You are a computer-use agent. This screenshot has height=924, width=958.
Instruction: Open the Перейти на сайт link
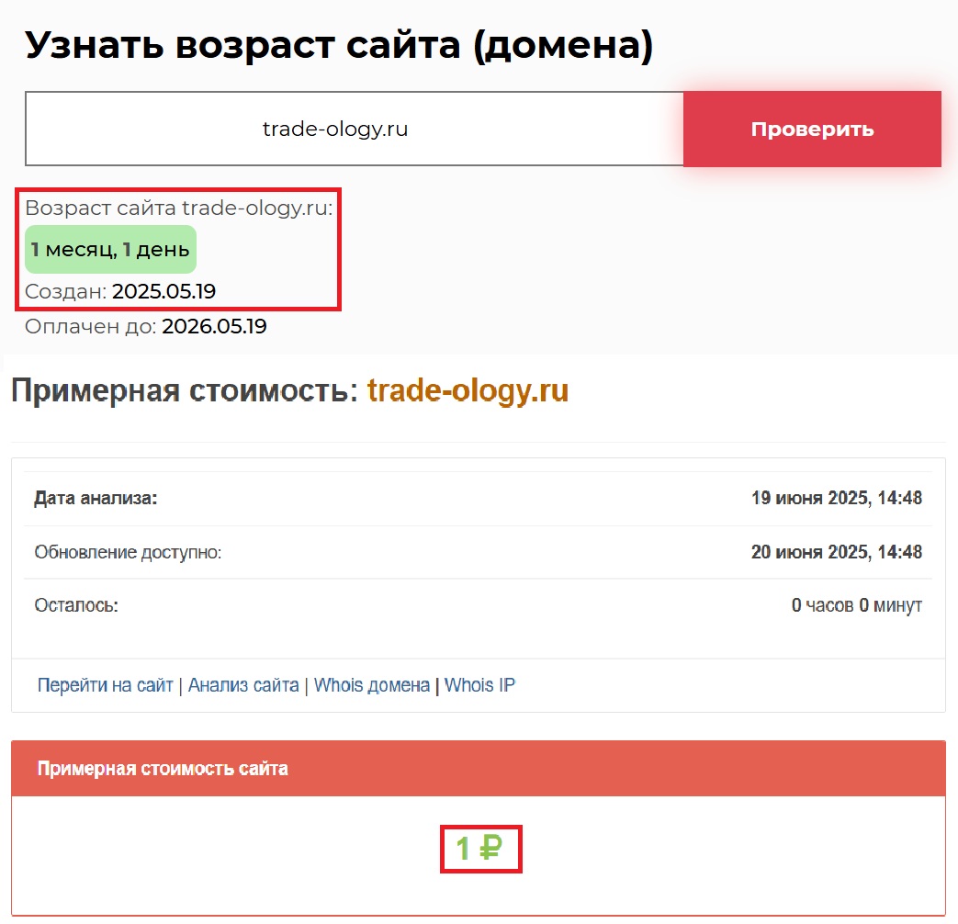(105, 685)
